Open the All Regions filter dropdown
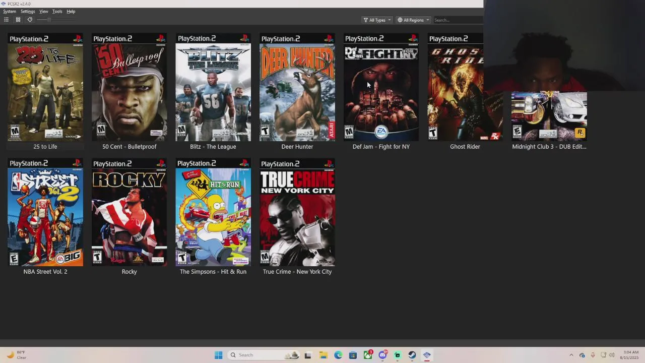 413,20
